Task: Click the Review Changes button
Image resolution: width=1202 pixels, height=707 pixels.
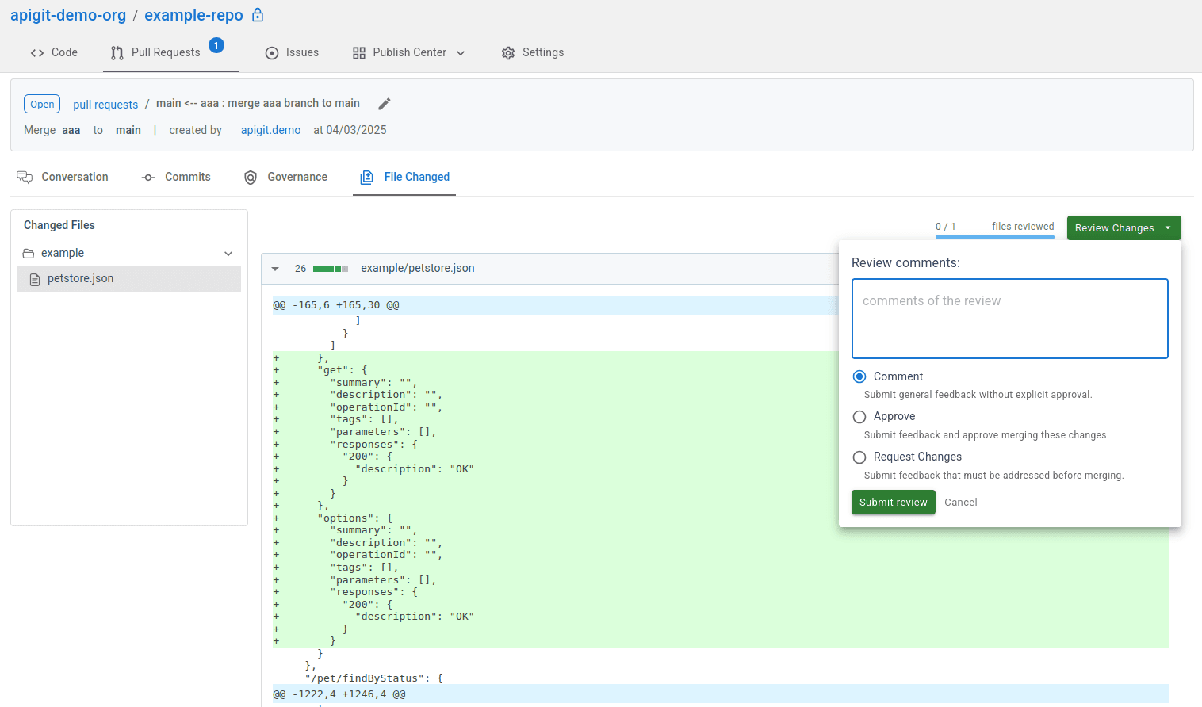Action: 1124,227
